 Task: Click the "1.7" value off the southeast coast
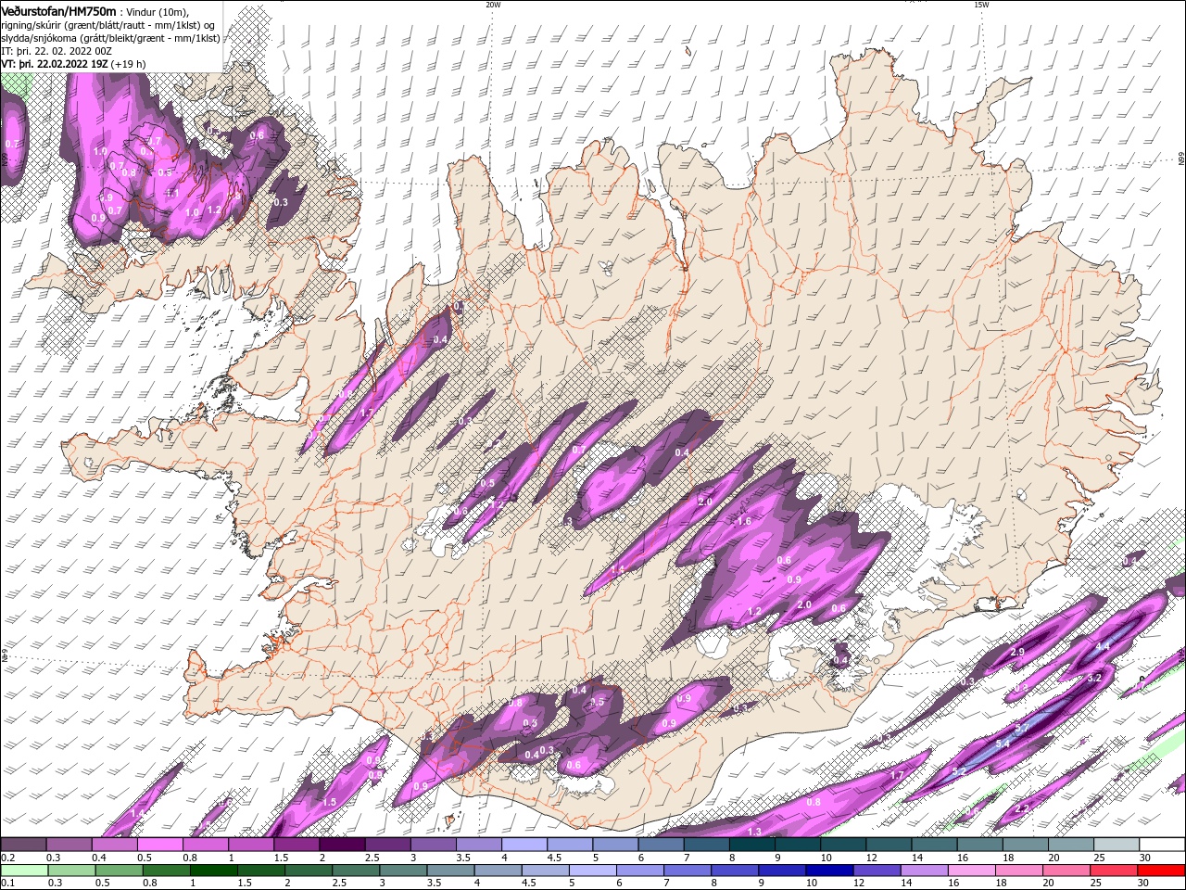pos(897,775)
